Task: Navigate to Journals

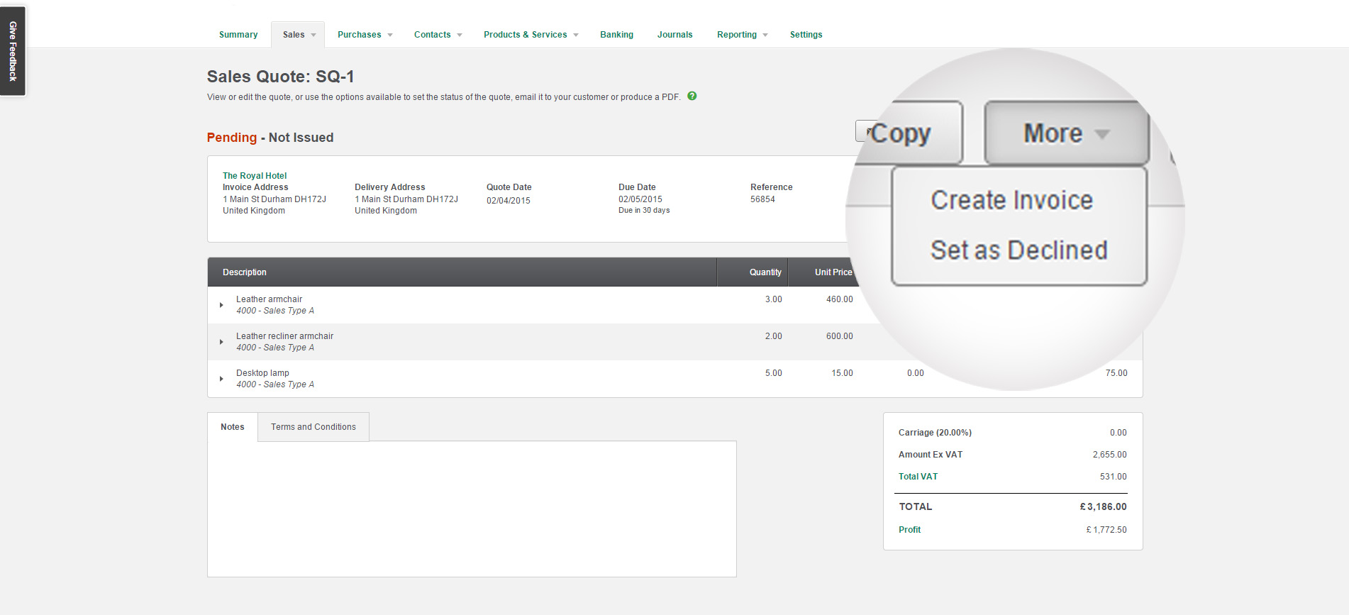Action: click(x=674, y=35)
